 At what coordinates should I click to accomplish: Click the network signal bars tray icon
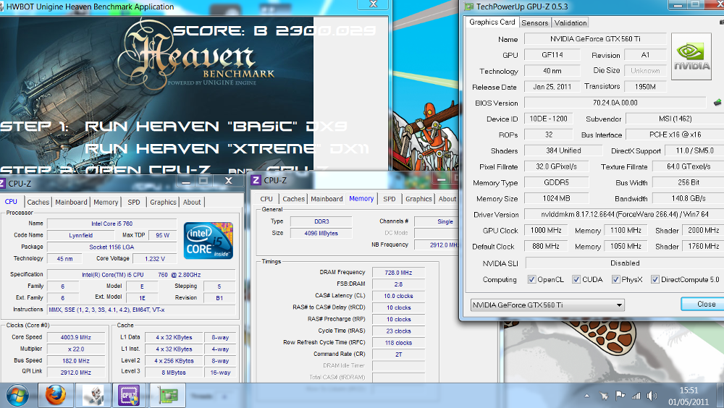[636, 396]
